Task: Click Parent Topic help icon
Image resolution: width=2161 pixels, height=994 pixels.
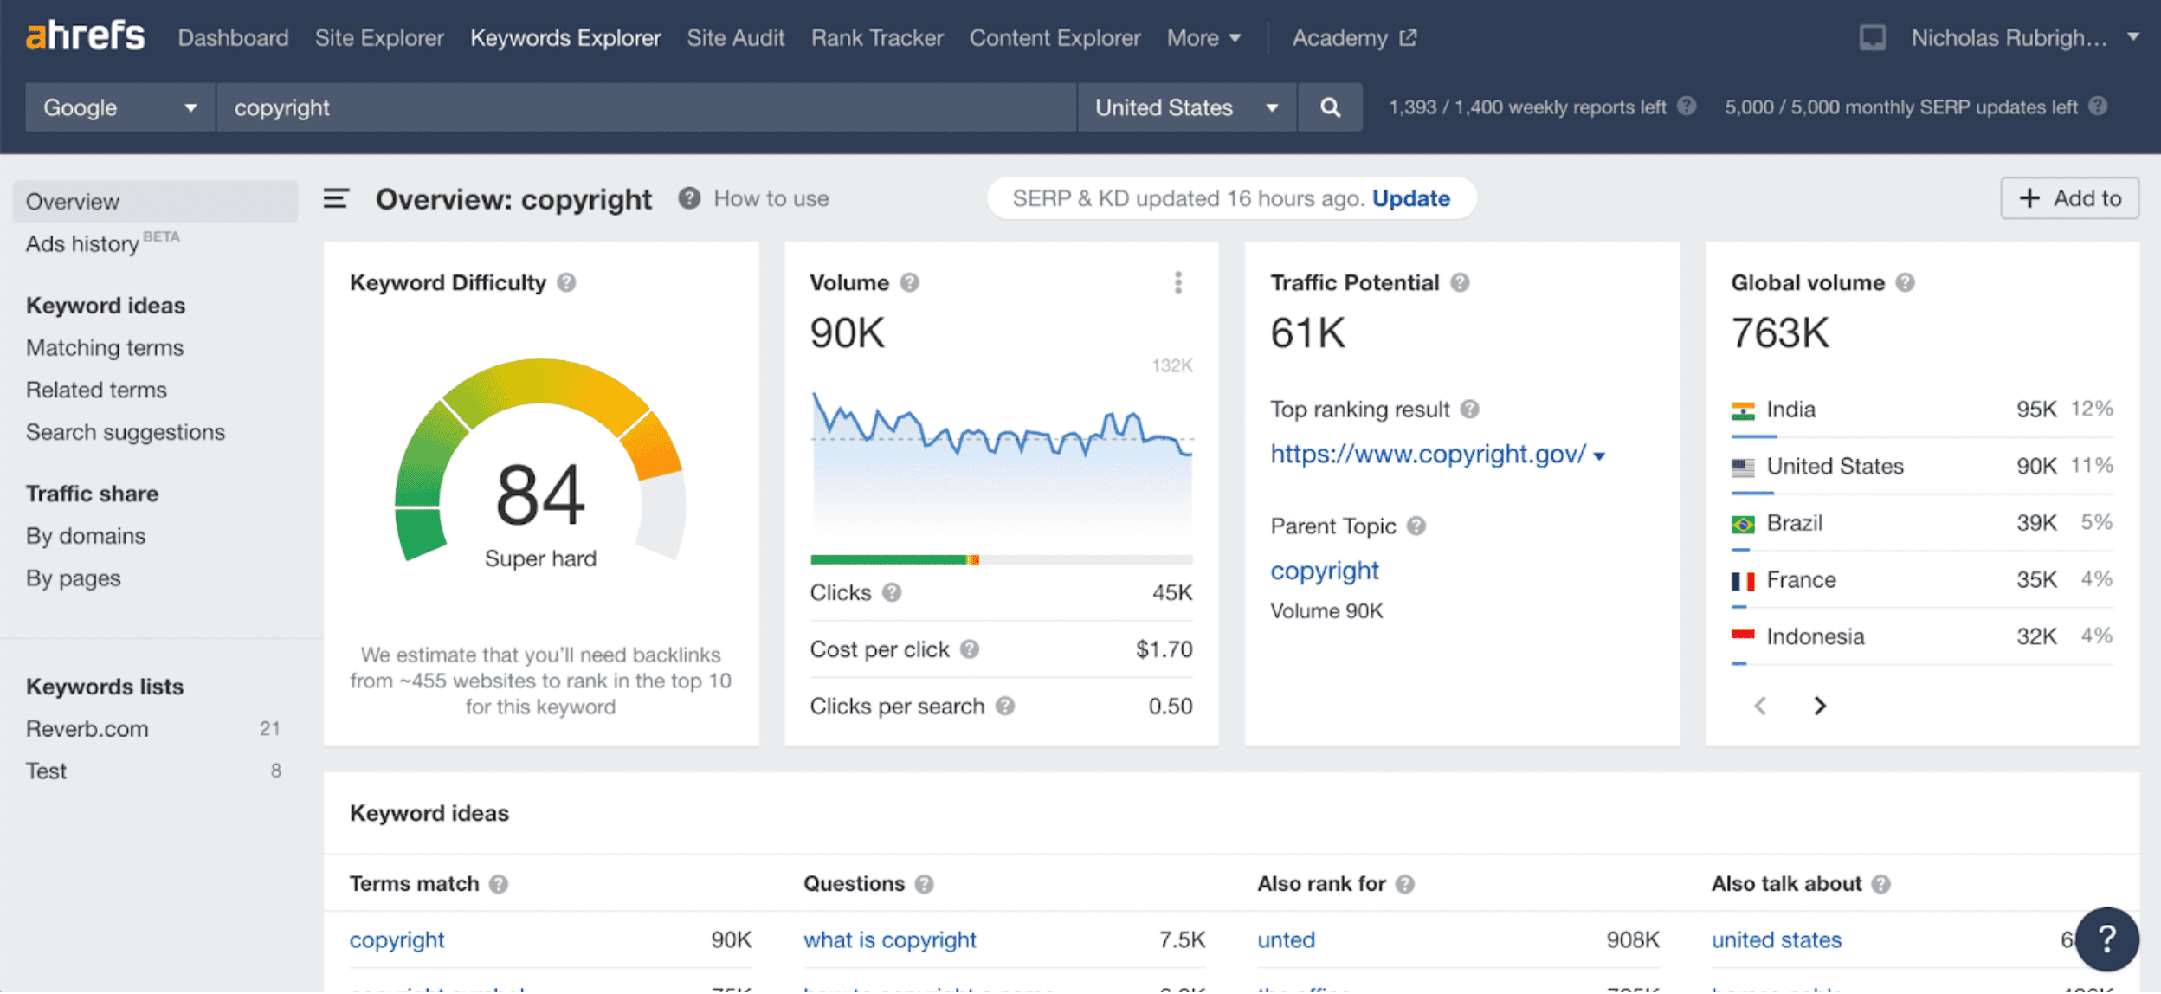Action: (x=1416, y=526)
